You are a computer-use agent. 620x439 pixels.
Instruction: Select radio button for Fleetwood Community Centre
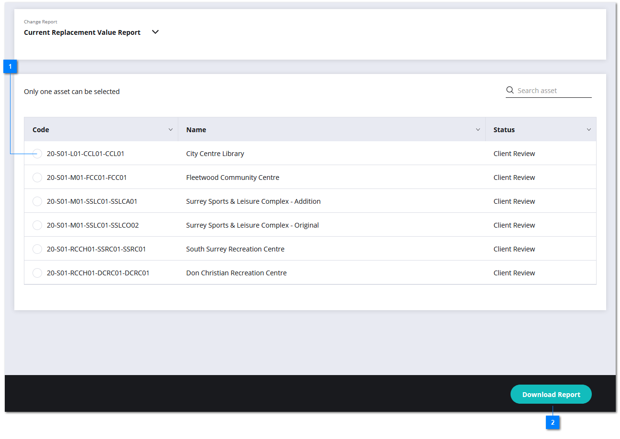37,178
